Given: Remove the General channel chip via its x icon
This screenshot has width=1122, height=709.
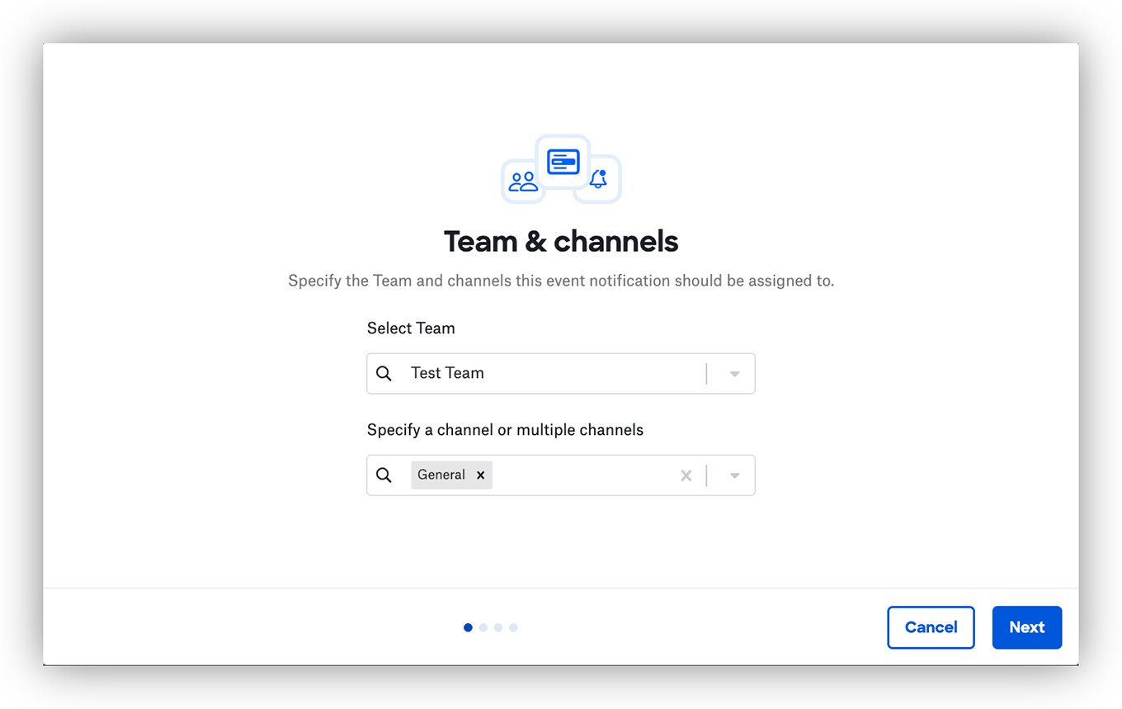Looking at the screenshot, I should tap(480, 475).
